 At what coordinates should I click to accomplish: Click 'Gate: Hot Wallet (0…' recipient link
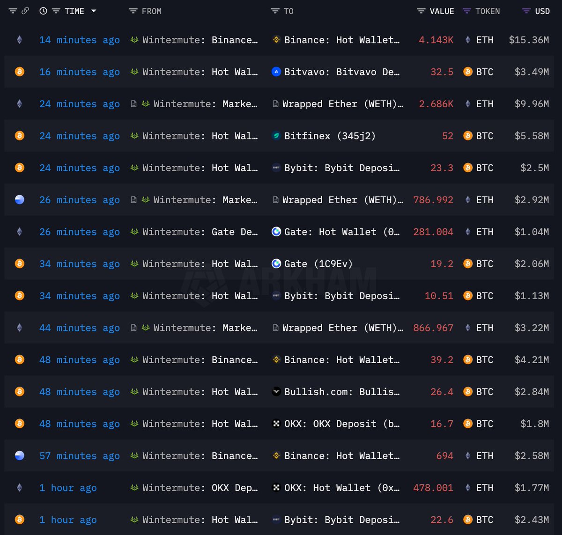click(x=342, y=232)
